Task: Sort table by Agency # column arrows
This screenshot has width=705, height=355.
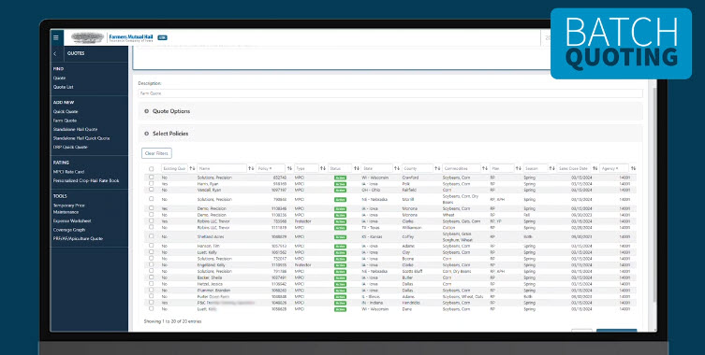Action: click(x=633, y=168)
